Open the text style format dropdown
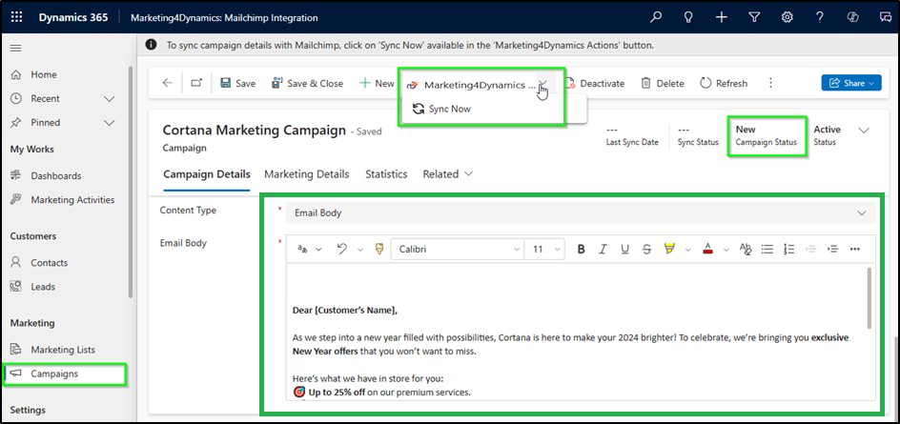900x424 pixels. pos(309,249)
